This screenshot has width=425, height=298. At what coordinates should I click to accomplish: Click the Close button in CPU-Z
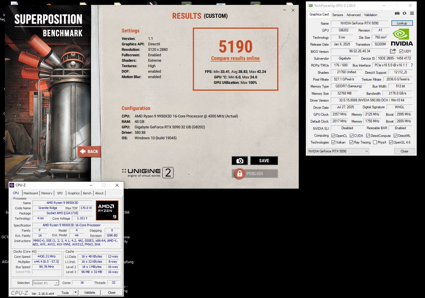[x=112, y=293]
